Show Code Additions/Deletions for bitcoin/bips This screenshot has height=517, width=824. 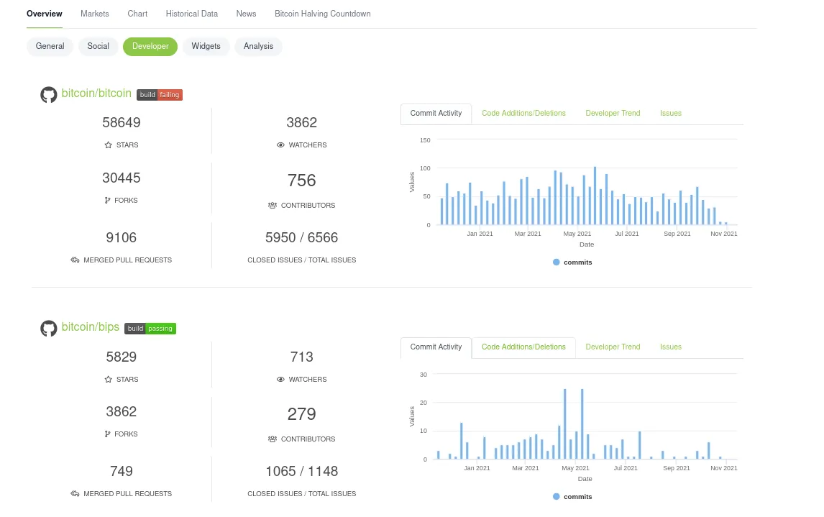(524, 347)
